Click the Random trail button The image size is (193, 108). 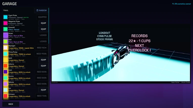tap(41, 11)
